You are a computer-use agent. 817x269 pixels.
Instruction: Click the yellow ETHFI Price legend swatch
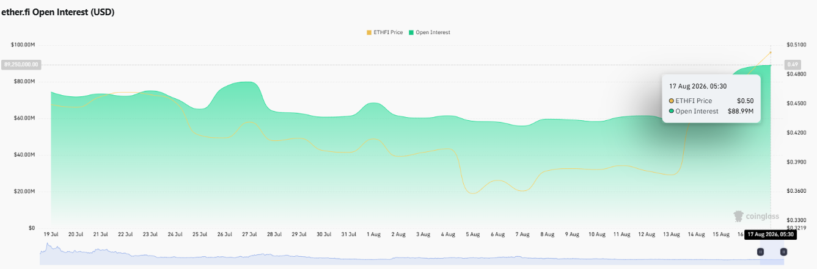[x=368, y=32]
